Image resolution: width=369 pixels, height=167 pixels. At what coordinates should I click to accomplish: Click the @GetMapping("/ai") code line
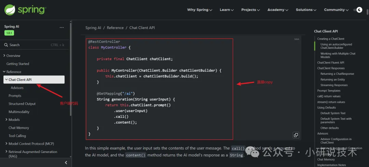point(116,93)
